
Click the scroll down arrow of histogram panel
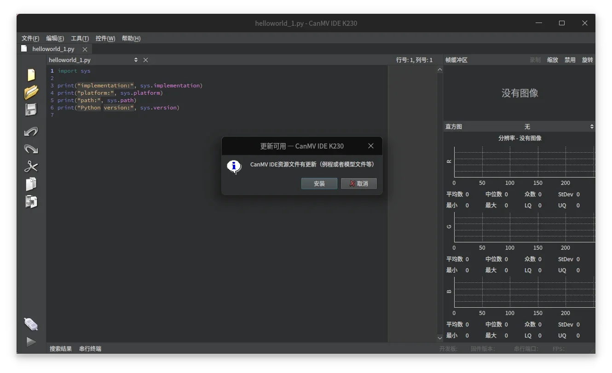point(439,338)
